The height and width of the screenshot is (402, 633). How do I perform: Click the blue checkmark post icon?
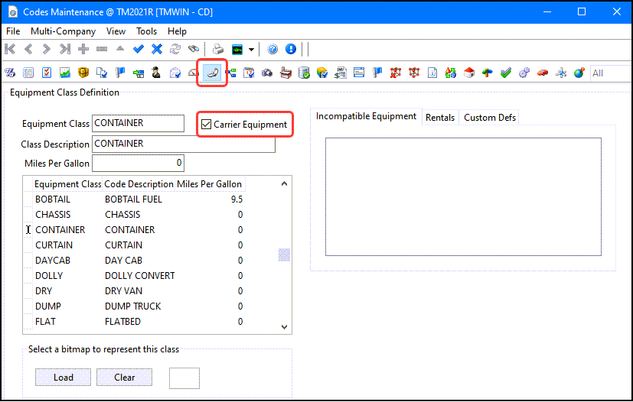tap(139, 49)
